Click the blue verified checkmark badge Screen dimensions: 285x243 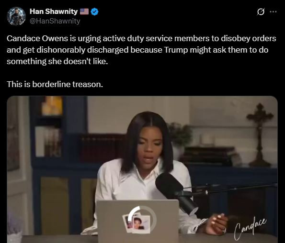pyautogui.click(x=94, y=12)
